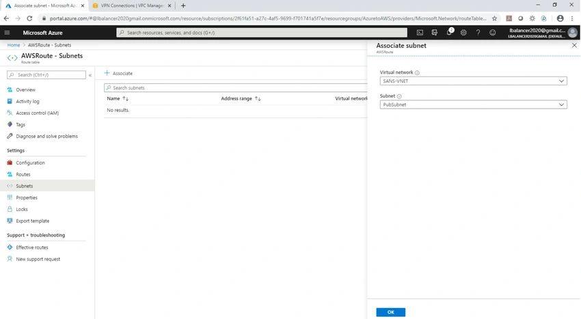Click the Associate button
The width and height of the screenshot is (581, 319).
coord(118,73)
